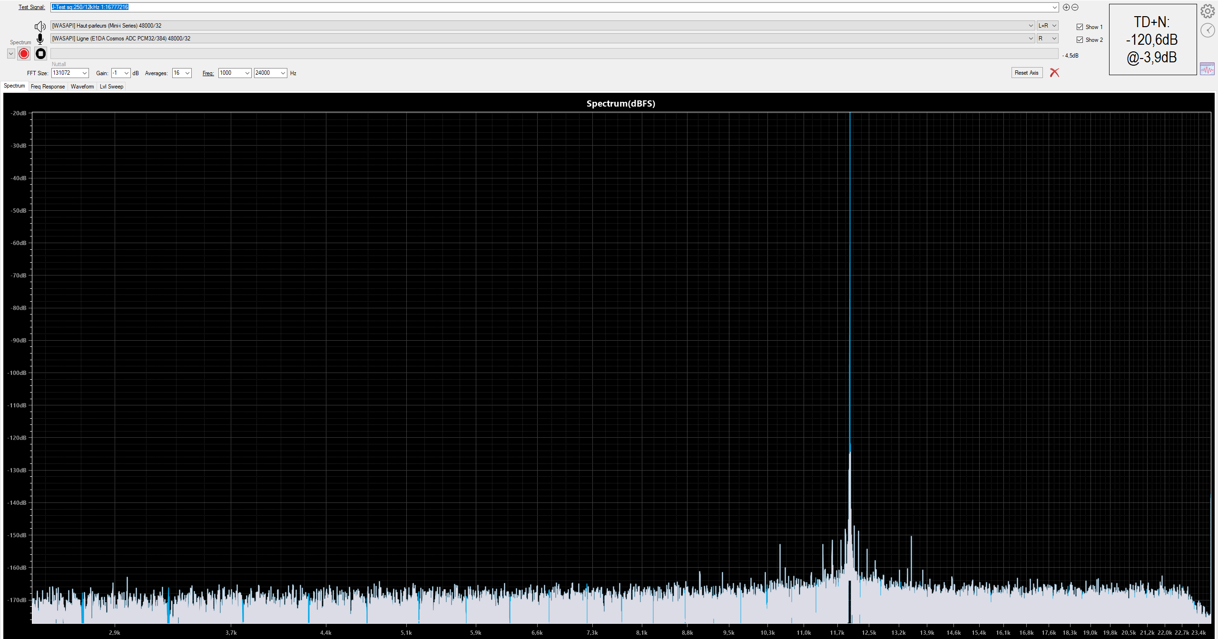Open the Averages 16 dropdown
The width and height of the screenshot is (1218, 639).
point(187,73)
